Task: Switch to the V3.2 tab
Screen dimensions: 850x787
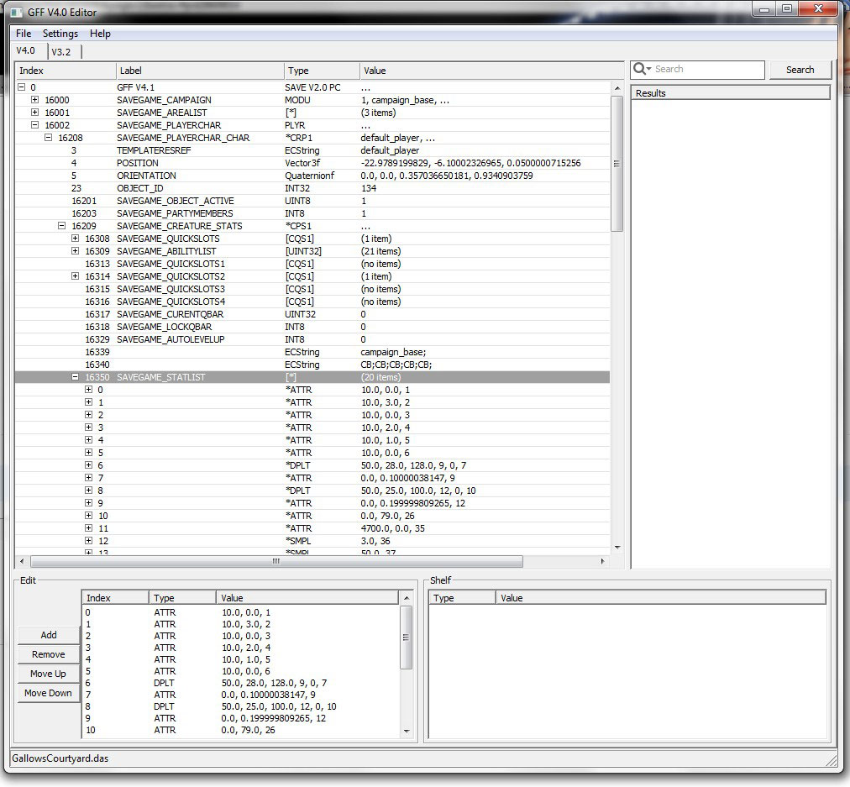Action: coord(61,52)
